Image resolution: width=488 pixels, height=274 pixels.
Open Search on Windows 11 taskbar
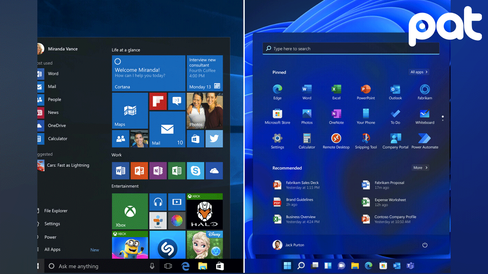point(301,265)
